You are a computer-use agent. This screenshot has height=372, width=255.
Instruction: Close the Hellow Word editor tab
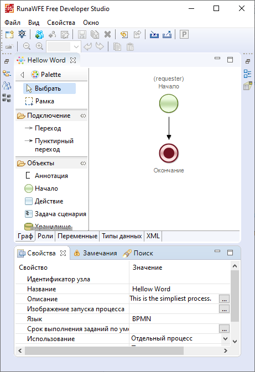(73, 60)
